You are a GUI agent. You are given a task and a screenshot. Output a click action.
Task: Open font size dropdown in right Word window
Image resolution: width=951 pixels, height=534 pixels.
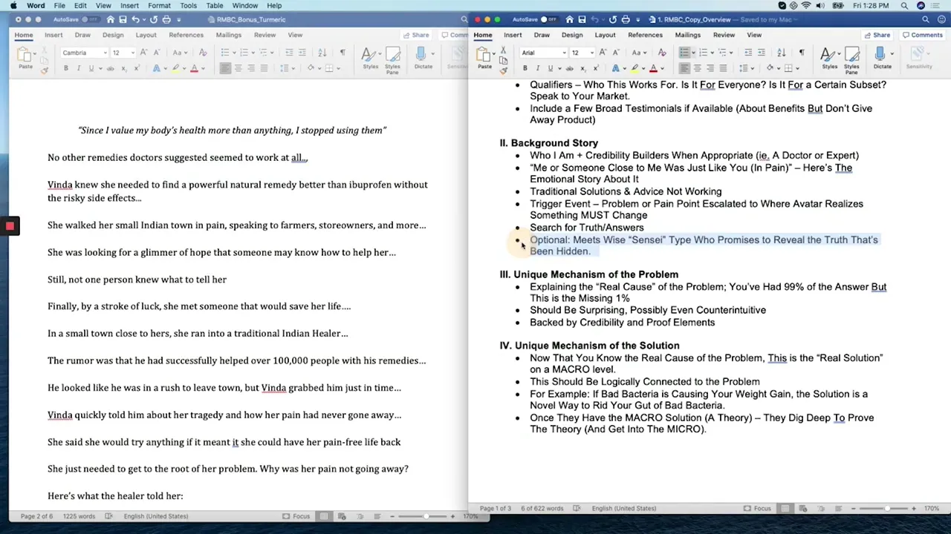click(591, 53)
